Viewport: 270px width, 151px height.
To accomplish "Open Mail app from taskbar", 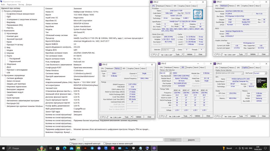I will pos(72,148).
